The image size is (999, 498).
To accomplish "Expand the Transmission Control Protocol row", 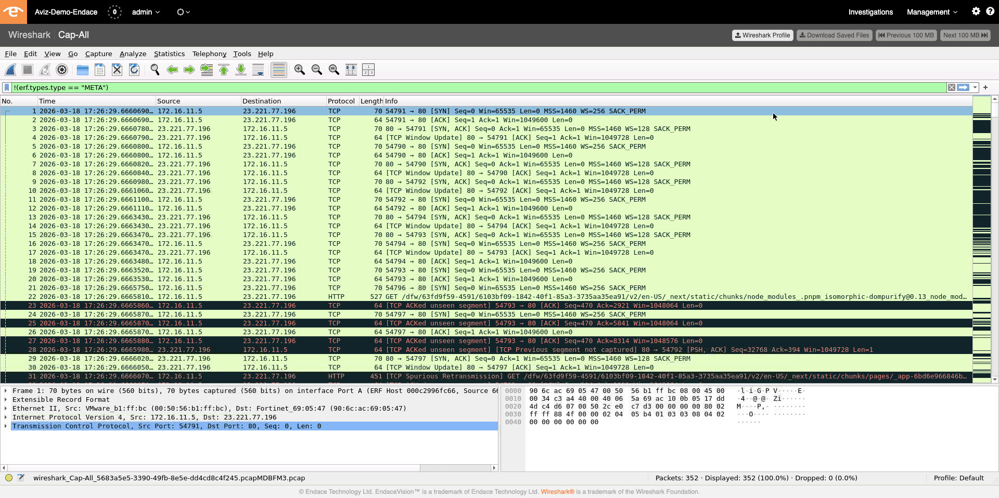I will [x=6, y=426].
